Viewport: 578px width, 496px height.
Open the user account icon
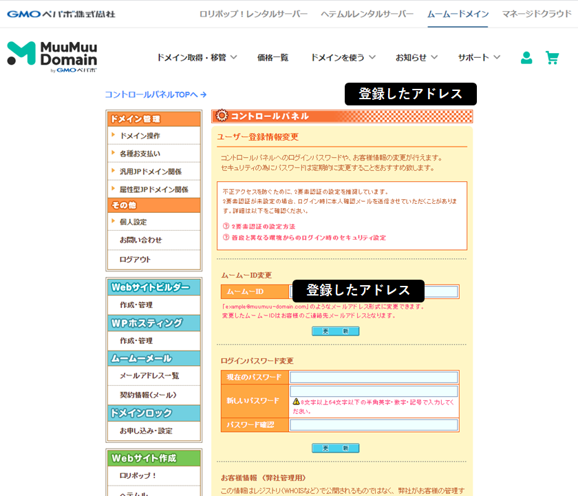pyautogui.click(x=526, y=58)
